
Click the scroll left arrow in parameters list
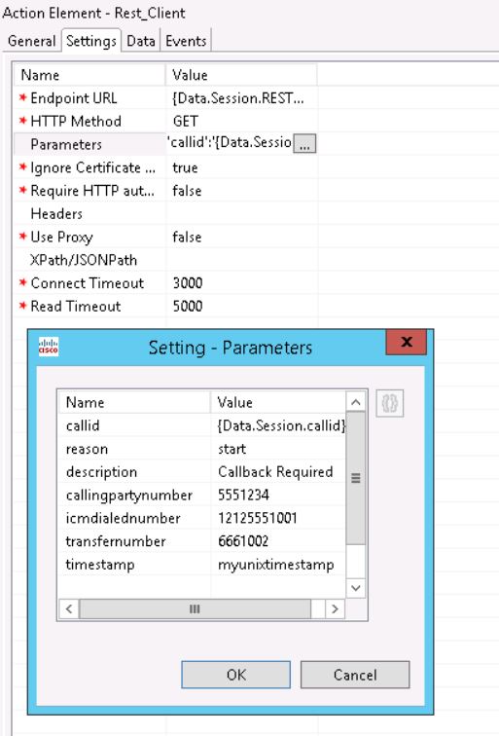point(69,608)
